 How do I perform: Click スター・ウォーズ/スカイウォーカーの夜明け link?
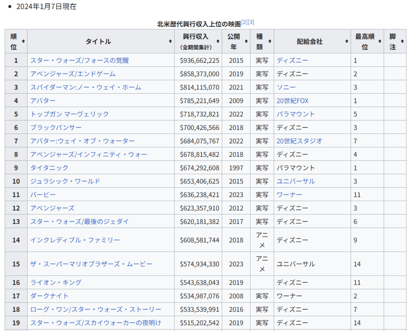point(96,323)
